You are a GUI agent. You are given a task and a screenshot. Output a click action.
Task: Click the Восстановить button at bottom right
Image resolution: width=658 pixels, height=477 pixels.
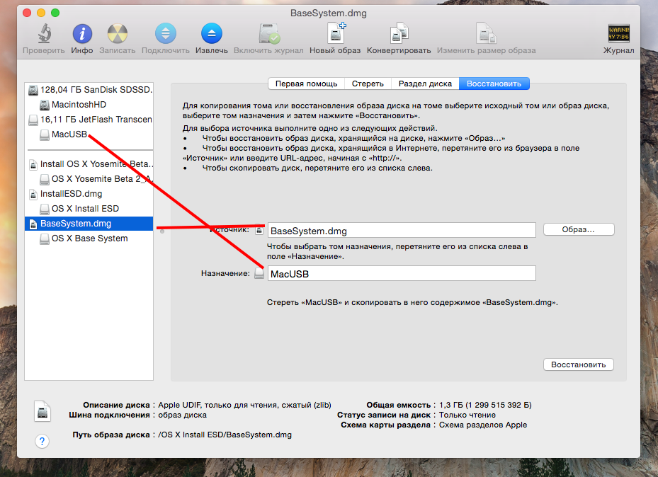point(578,364)
